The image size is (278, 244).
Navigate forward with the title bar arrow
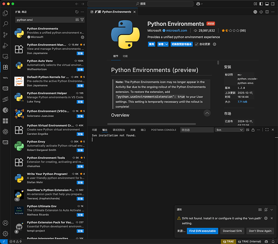83,4
